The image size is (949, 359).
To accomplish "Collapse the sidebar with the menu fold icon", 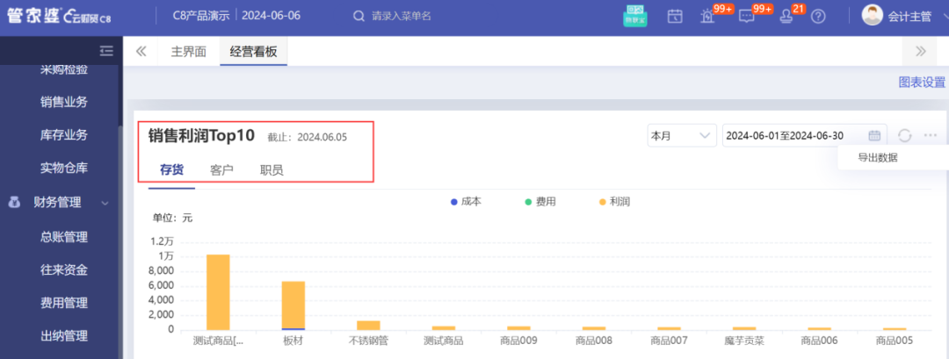I will coord(106,51).
